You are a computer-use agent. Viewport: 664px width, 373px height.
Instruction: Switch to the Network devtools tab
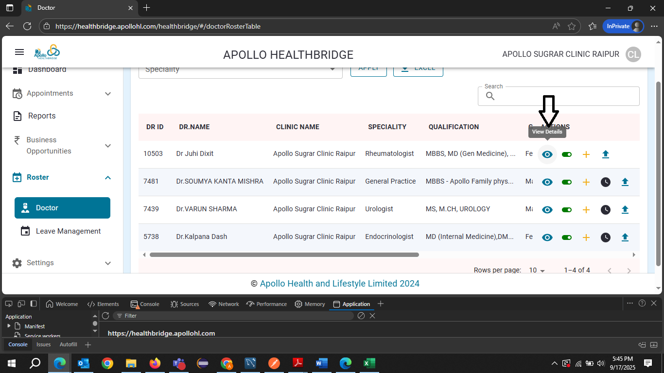[x=224, y=304]
